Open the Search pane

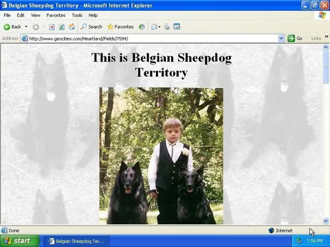click(91, 27)
